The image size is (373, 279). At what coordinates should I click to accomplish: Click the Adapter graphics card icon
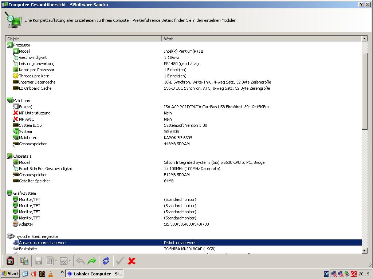(x=15, y=224)
